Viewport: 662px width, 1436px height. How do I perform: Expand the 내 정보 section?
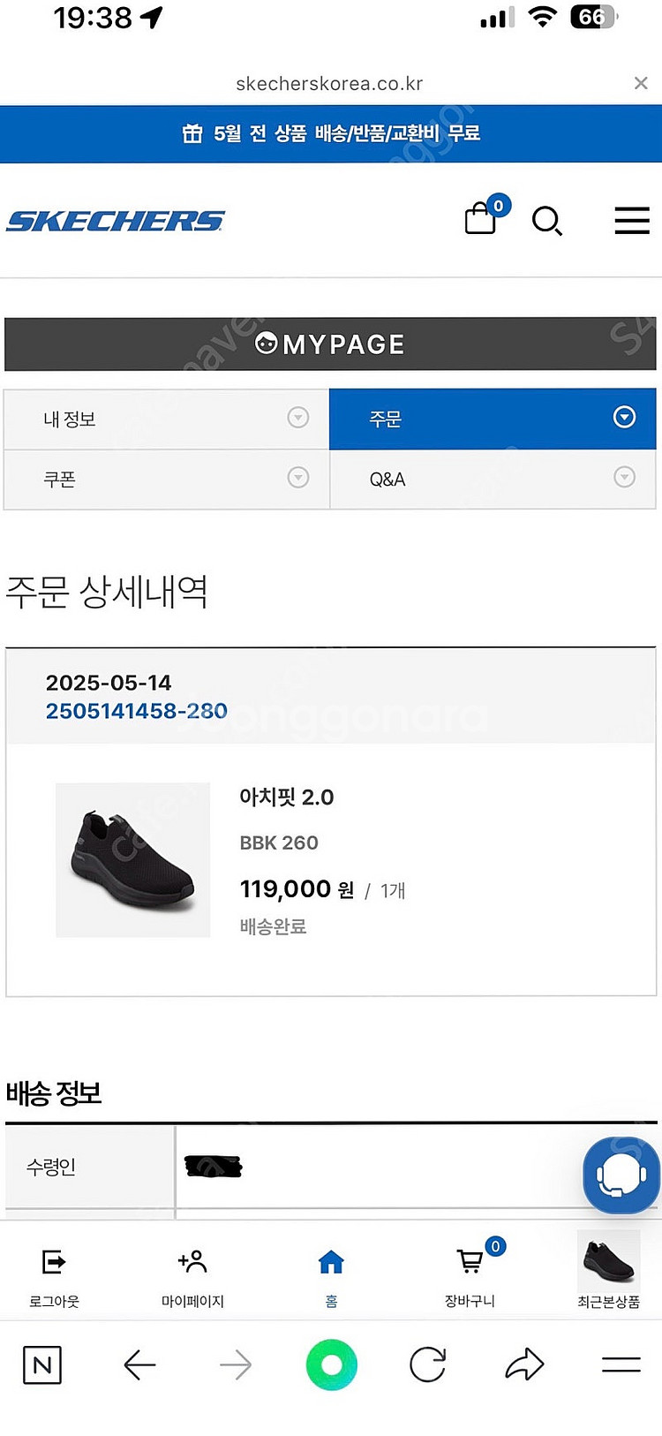tap(298, 418)
